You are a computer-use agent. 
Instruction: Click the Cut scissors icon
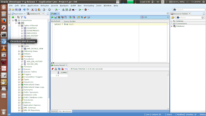tap(32, 10)
